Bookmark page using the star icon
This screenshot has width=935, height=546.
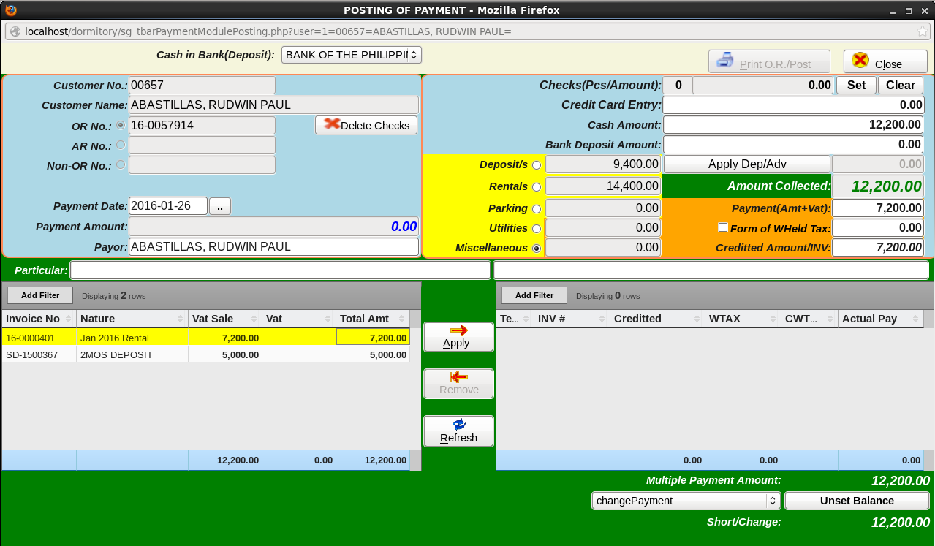click(923, 31)
